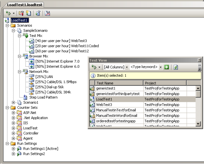The width and height of the screenshot is (204, 164).
Task: Click the LAN network icon
Action: 32,77
